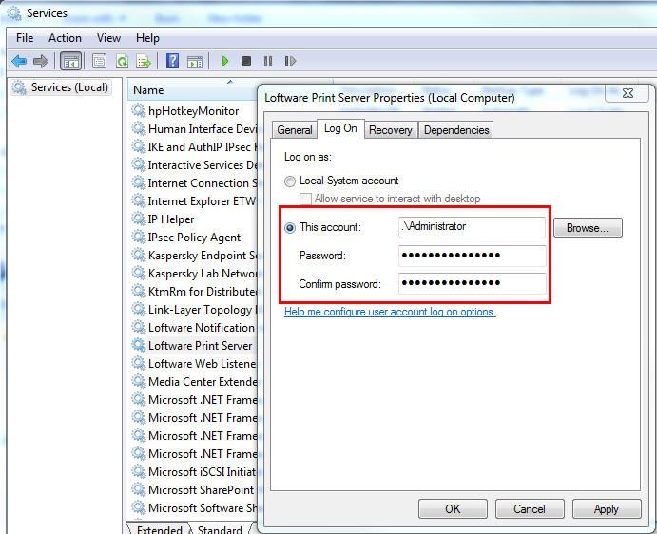Select the Log On tab
The width and height of the screenshot is (657, 534).
[340, 128]
